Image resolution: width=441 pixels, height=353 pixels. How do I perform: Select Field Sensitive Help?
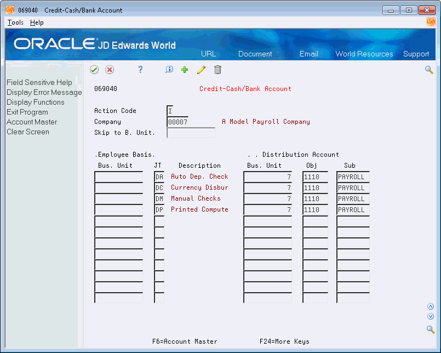[39, 82]
